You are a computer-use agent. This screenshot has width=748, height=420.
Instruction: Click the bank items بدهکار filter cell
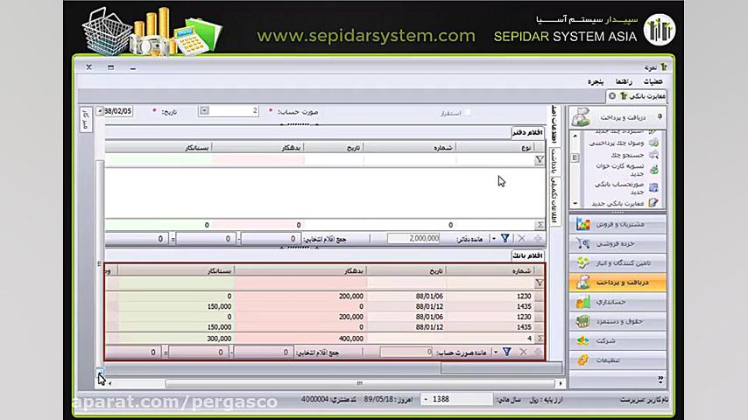tap(300, 283)
